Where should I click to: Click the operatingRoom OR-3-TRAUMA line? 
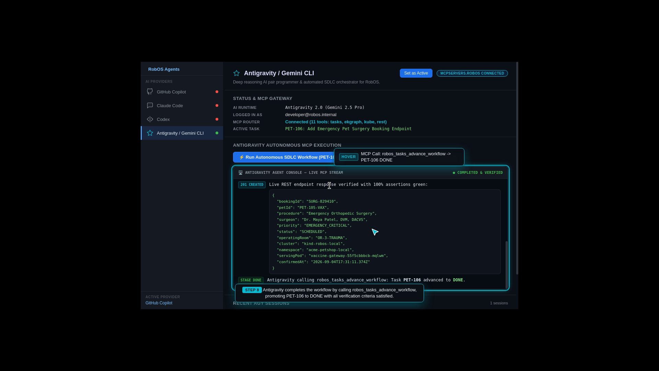click(312, 238)
